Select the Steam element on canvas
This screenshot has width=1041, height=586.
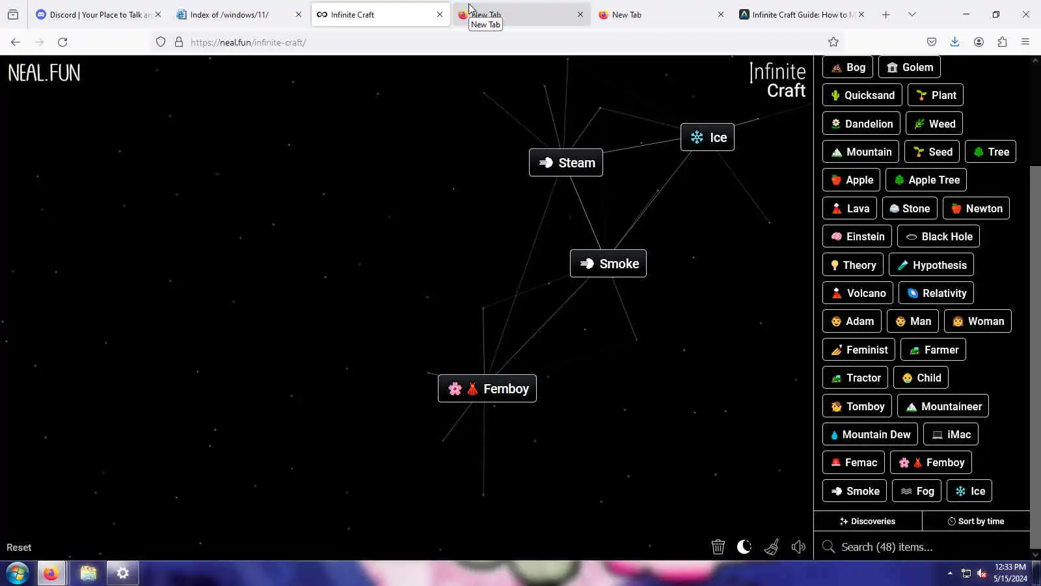(566, 163)
